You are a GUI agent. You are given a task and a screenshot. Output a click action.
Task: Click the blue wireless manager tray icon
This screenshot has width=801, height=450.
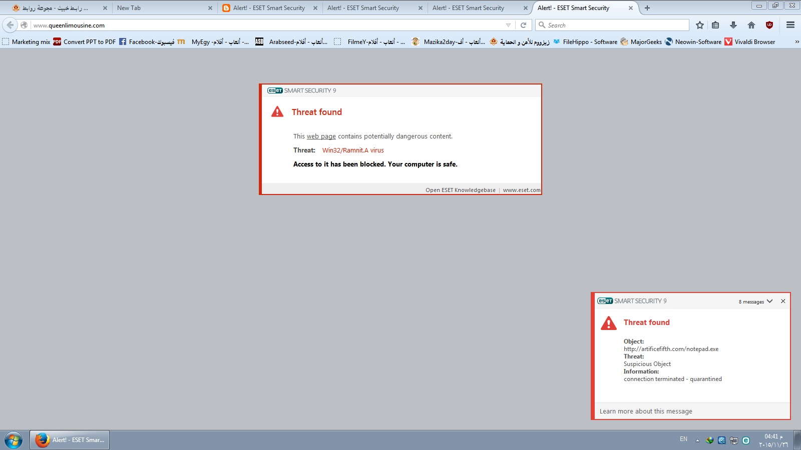tap(722, 440)
